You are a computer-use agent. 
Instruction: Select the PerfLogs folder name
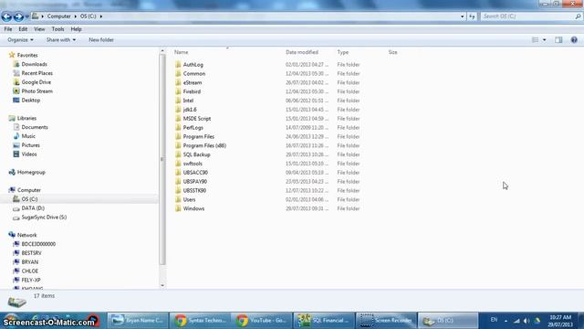[193, 128]
